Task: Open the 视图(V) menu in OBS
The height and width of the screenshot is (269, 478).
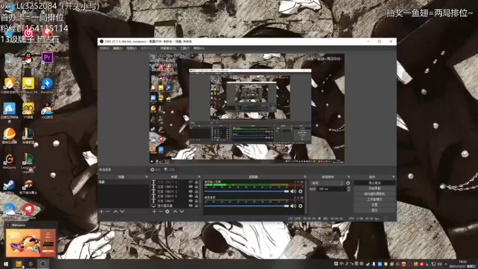Action: 131,48
